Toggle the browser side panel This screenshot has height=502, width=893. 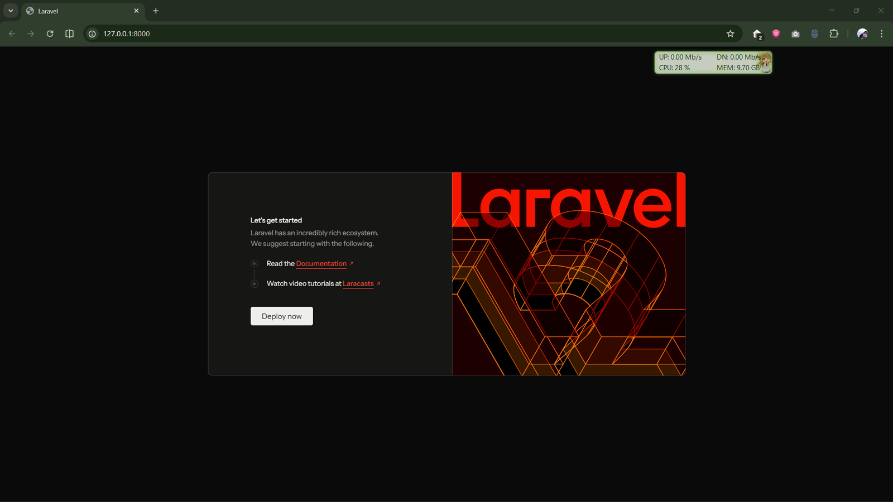pyautogui.click(x=69, y=33)
